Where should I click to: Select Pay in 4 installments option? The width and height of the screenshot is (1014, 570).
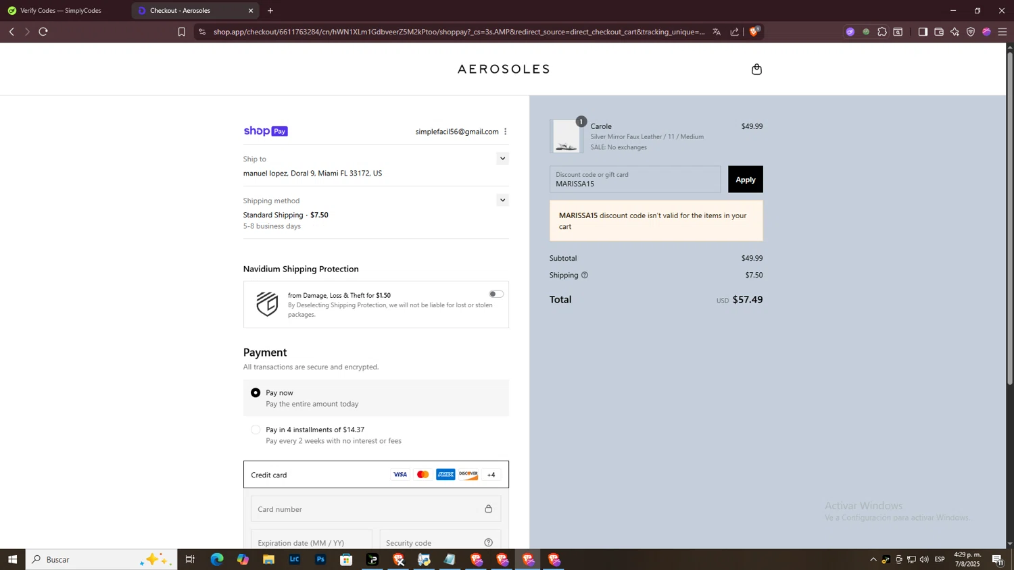pyautogui.click(x=256, y=430)
